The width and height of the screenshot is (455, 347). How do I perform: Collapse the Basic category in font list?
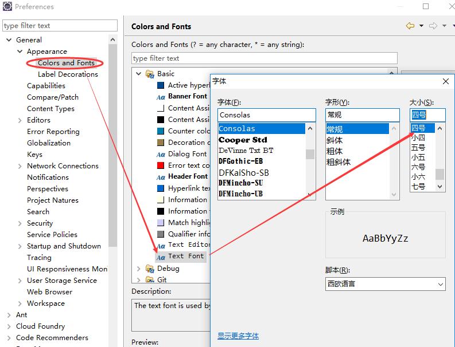tap(139, 74)
